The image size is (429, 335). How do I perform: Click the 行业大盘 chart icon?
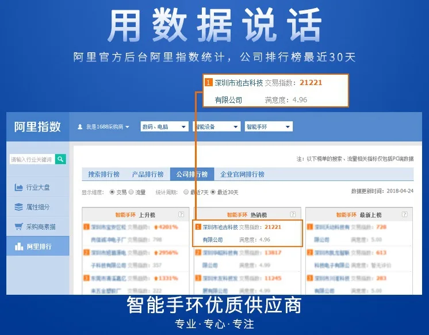coord(18,187)
